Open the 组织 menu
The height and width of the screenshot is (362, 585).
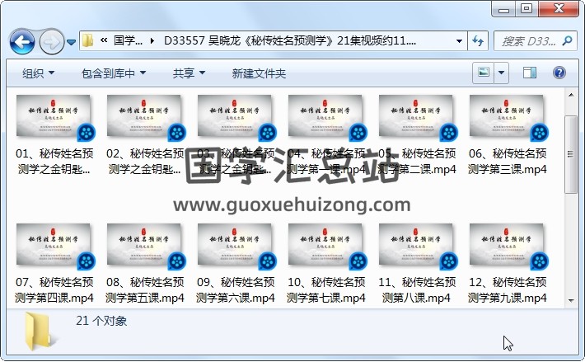pos(39,73)
